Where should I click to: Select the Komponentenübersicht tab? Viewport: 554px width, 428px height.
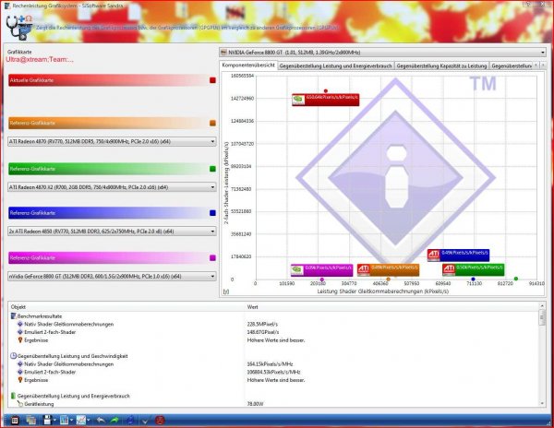pyautogui.click(x=248, y=65)
